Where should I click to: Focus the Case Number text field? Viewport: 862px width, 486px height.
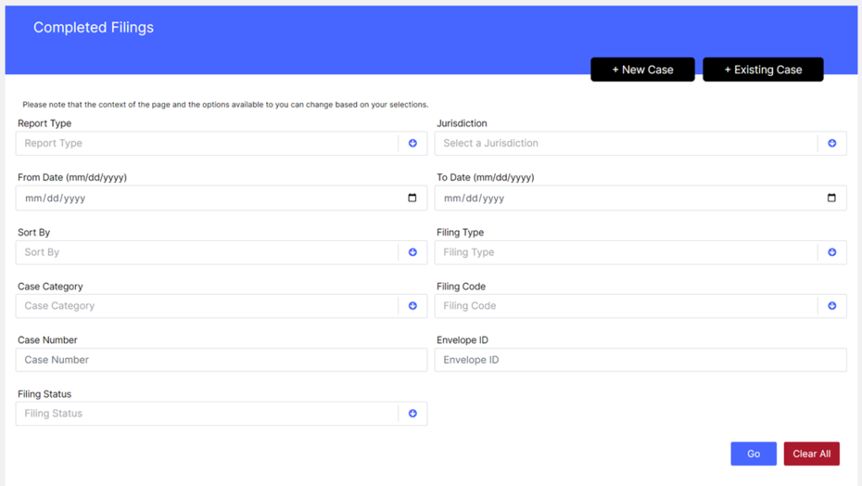pyautogui.click(x=221, y=360)
